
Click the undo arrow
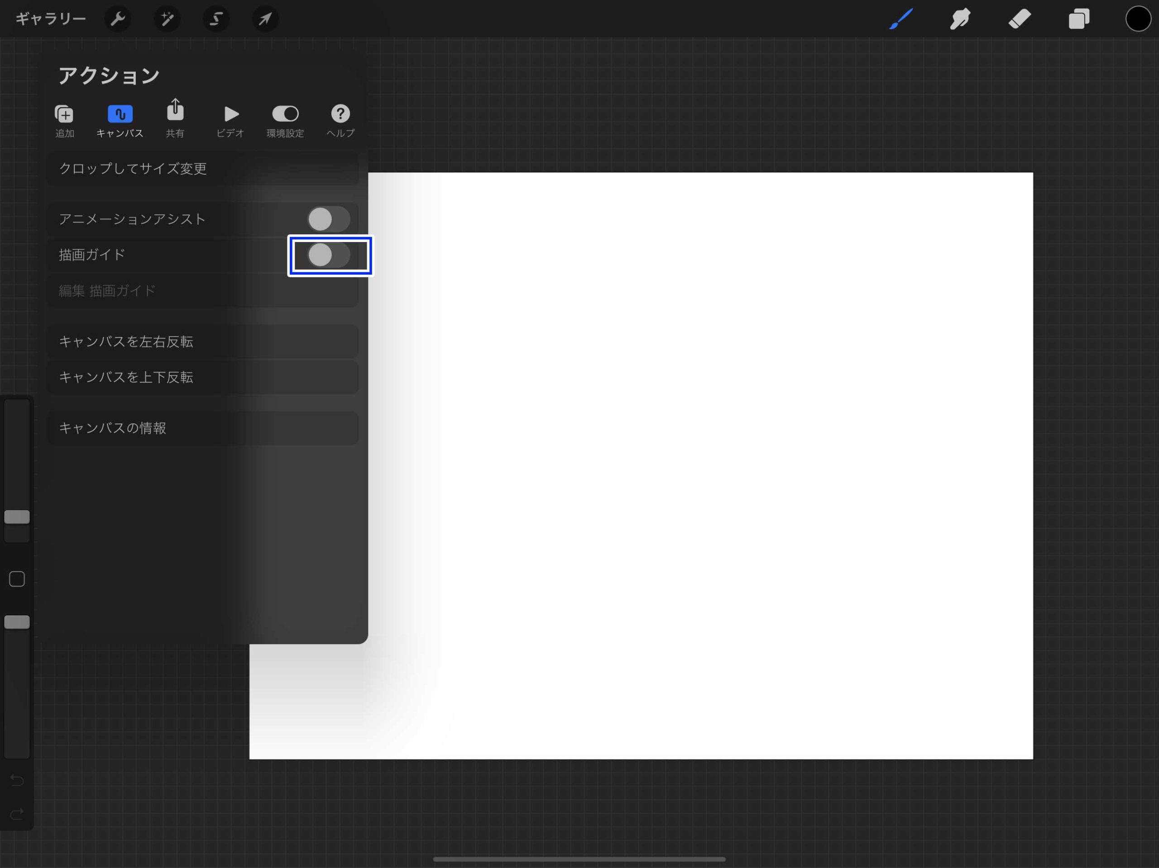coord(17,780)
